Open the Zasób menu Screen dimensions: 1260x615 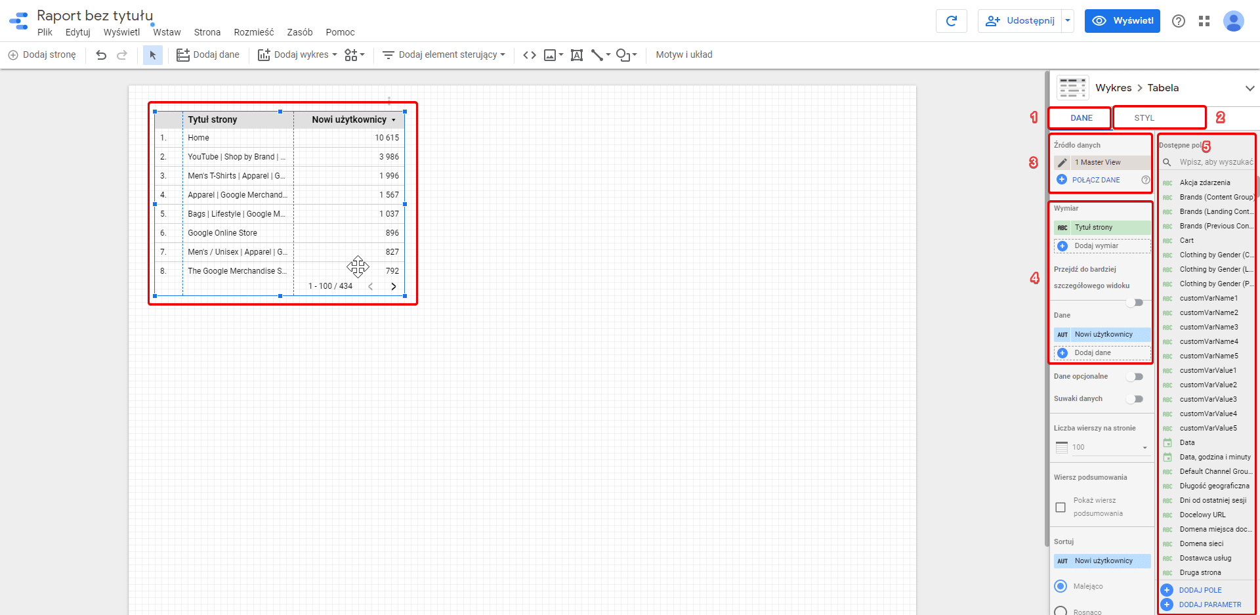299,32
